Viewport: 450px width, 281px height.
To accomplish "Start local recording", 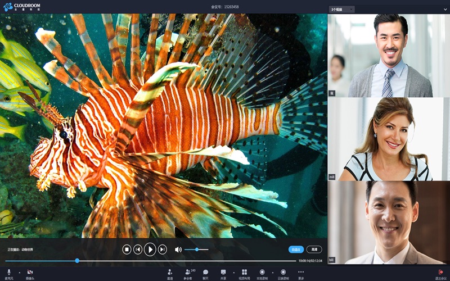I will point(262,273).
